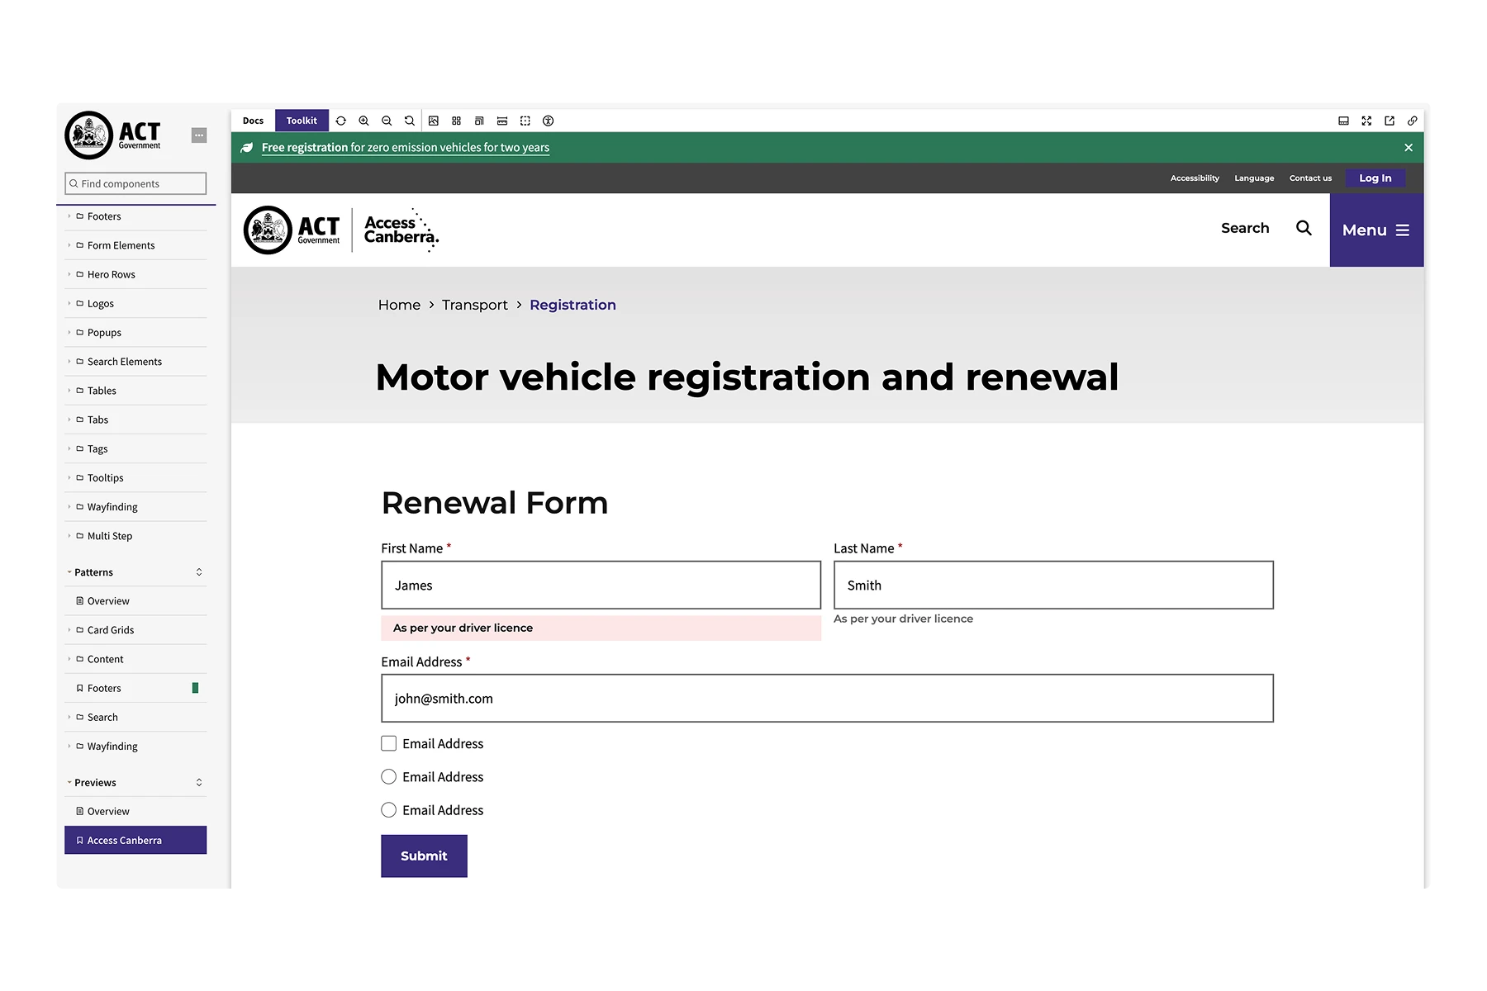Select the last Email Address radio button
Image resolution: width=1487 pixels, height=991 pixels.
[x=389, y=810]
